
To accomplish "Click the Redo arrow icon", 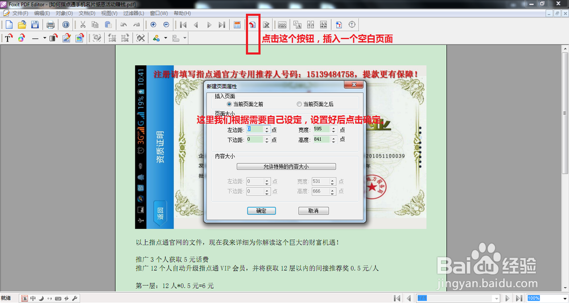I will pos(137,24).
